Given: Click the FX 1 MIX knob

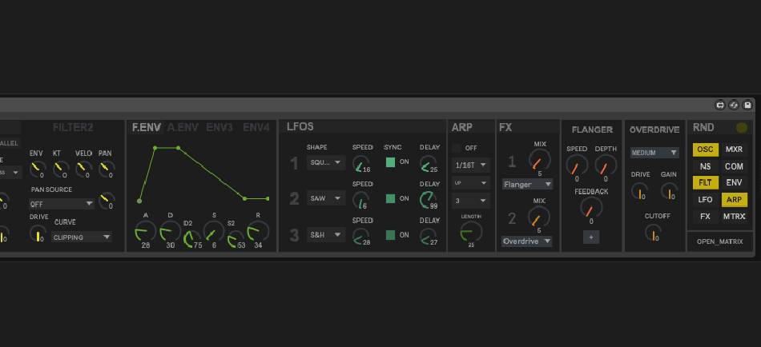Looking at the screenshot, I should 540,159.
